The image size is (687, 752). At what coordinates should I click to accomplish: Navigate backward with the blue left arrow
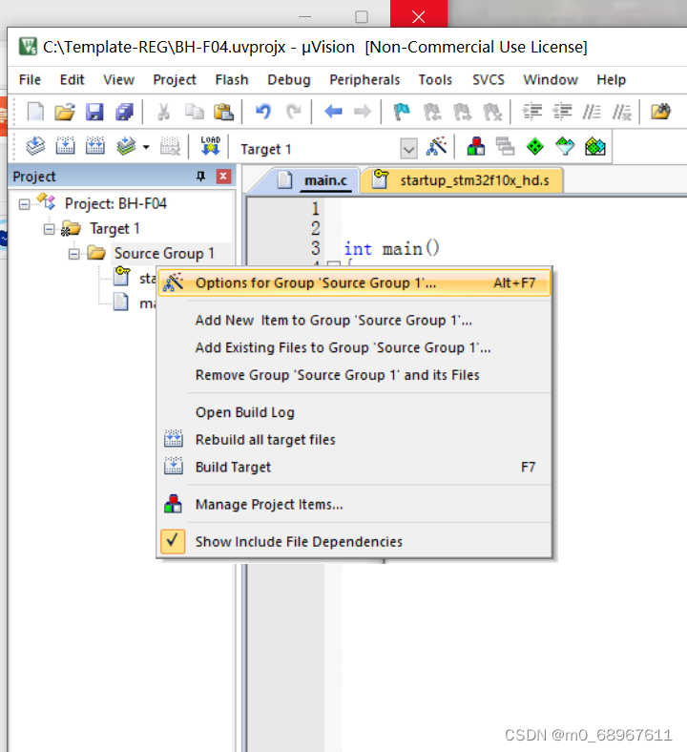pyautogui.click(x=333, y=112)
